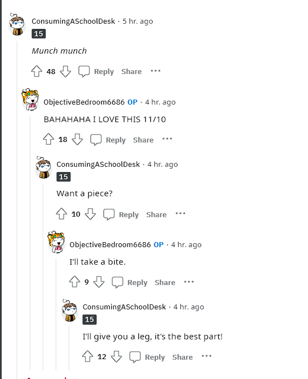Click comment bubble icon under 'Munch munch'
This screenshot has height=379, width=308.
pos(84,71)
